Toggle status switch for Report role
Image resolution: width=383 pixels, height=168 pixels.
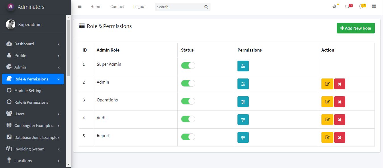tap(188, 137)
